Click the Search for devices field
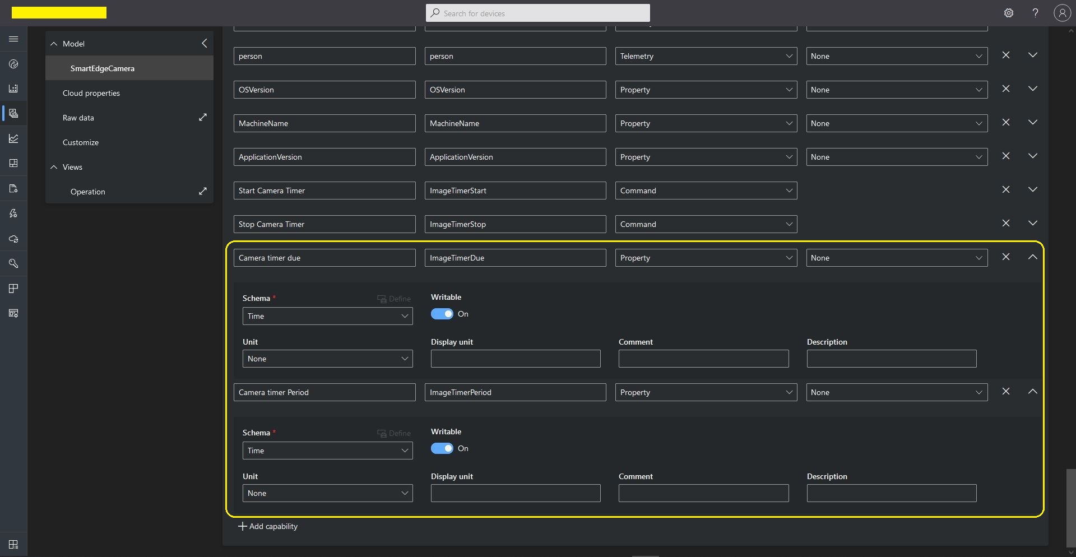Viewport: 1076px width, 557px height. coord(538,13)
